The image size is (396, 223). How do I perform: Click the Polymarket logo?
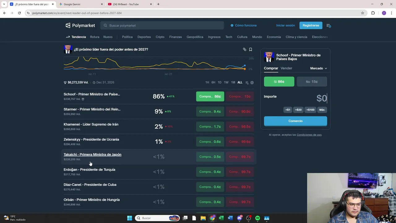click(80, 25)
